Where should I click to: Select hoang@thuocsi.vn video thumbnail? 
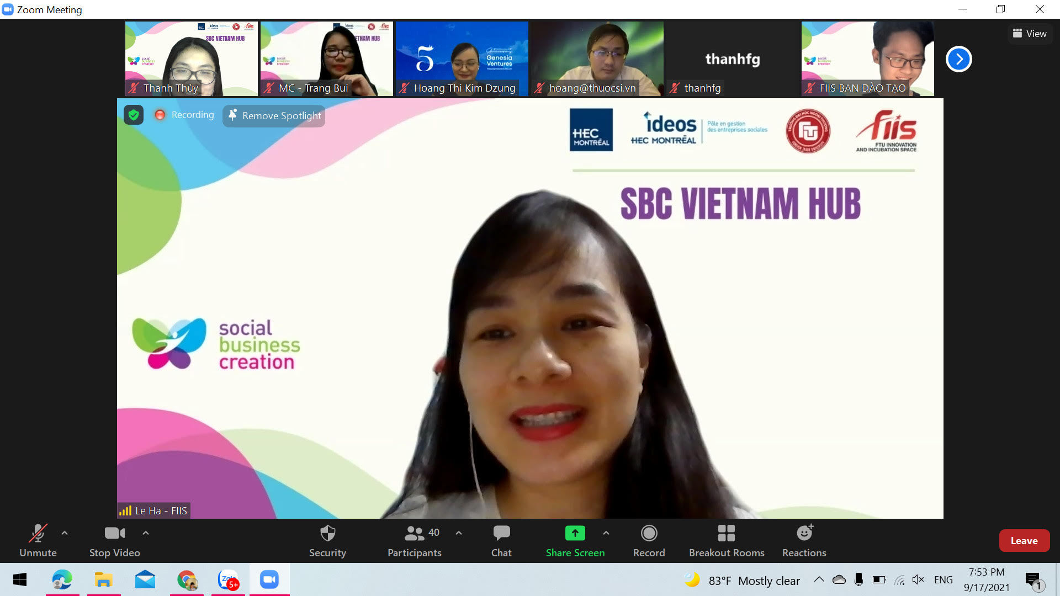(597, 58)
